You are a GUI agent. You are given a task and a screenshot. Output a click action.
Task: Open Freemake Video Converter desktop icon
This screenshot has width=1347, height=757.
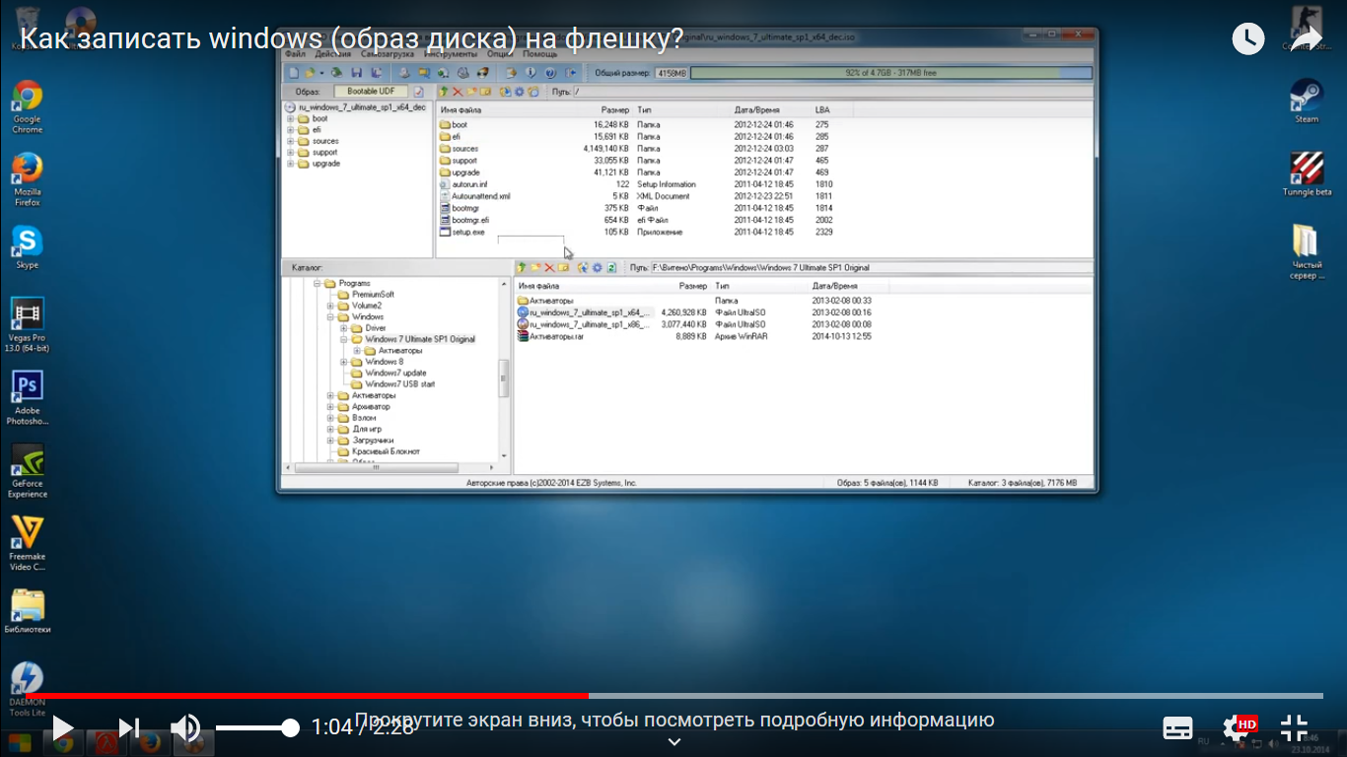28,543
